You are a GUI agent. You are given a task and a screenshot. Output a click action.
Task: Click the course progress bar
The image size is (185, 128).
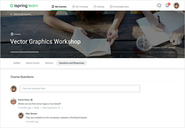[24, 52]
